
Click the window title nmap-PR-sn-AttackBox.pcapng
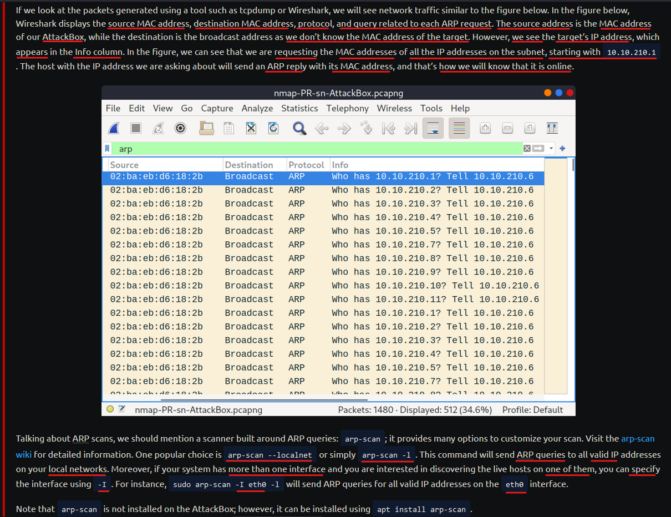338,93
